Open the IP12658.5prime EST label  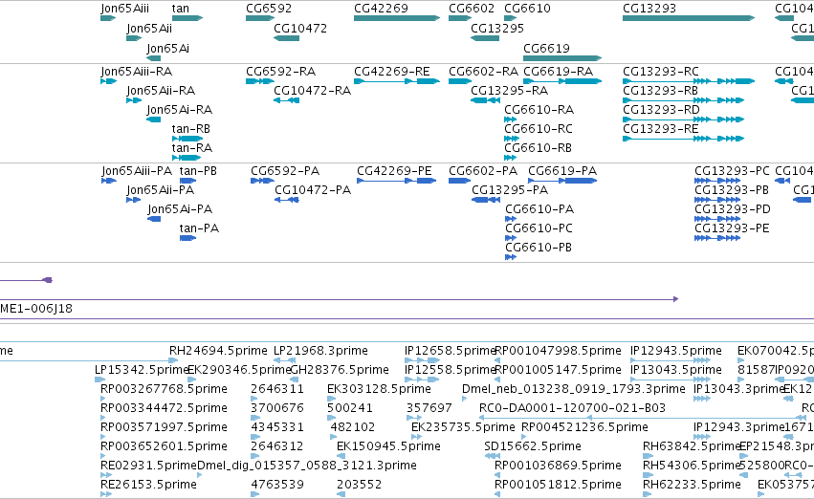click(x=451, y=351)
